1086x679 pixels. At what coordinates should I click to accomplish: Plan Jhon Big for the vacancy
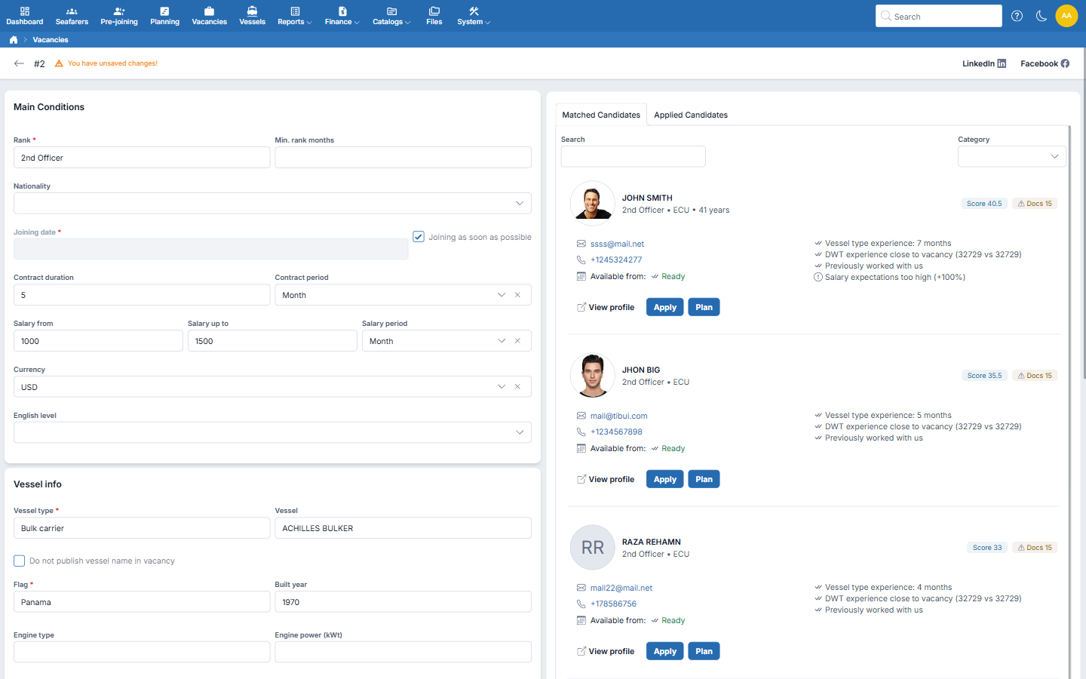tap(704, 479)
